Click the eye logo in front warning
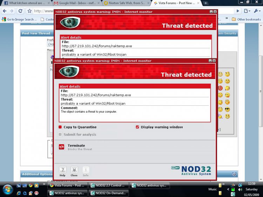263x197 pixels. pos(69,71)
